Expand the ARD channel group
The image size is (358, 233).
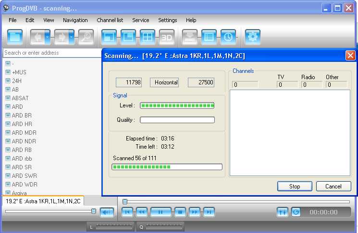point(8,106)
